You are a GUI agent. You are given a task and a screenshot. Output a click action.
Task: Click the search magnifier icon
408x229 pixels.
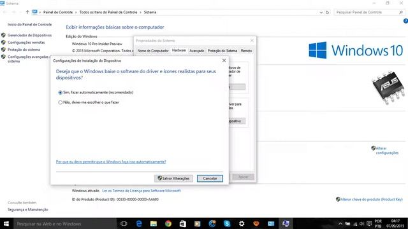click(x=401, y=12)
